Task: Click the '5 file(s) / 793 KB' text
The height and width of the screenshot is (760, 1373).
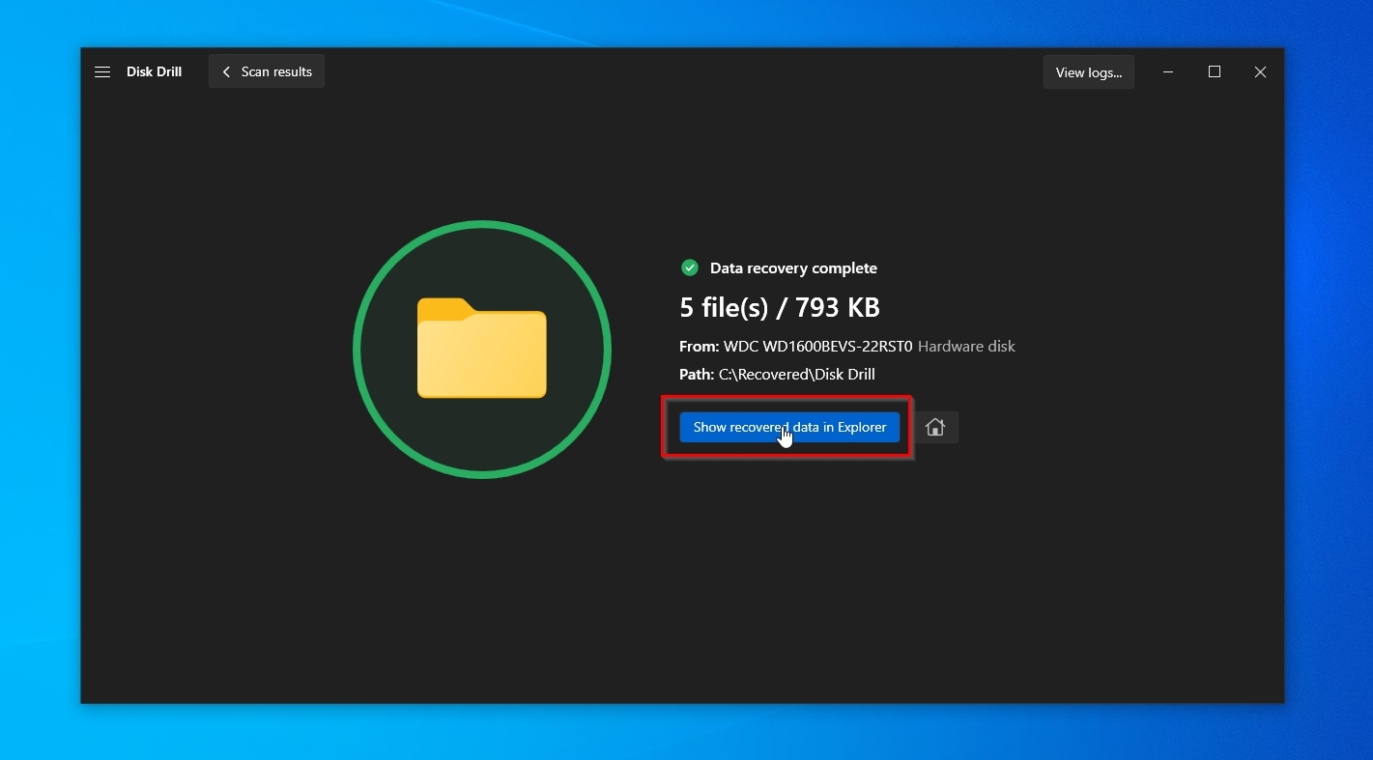Action: pos(780,308)
